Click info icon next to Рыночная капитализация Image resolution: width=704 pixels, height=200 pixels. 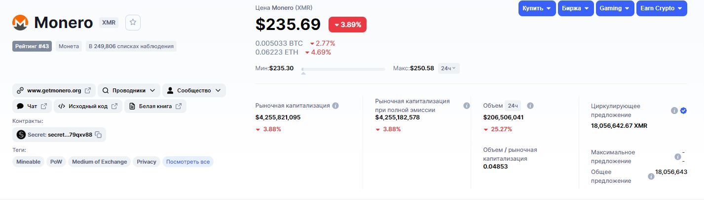(x=335, y=106)
